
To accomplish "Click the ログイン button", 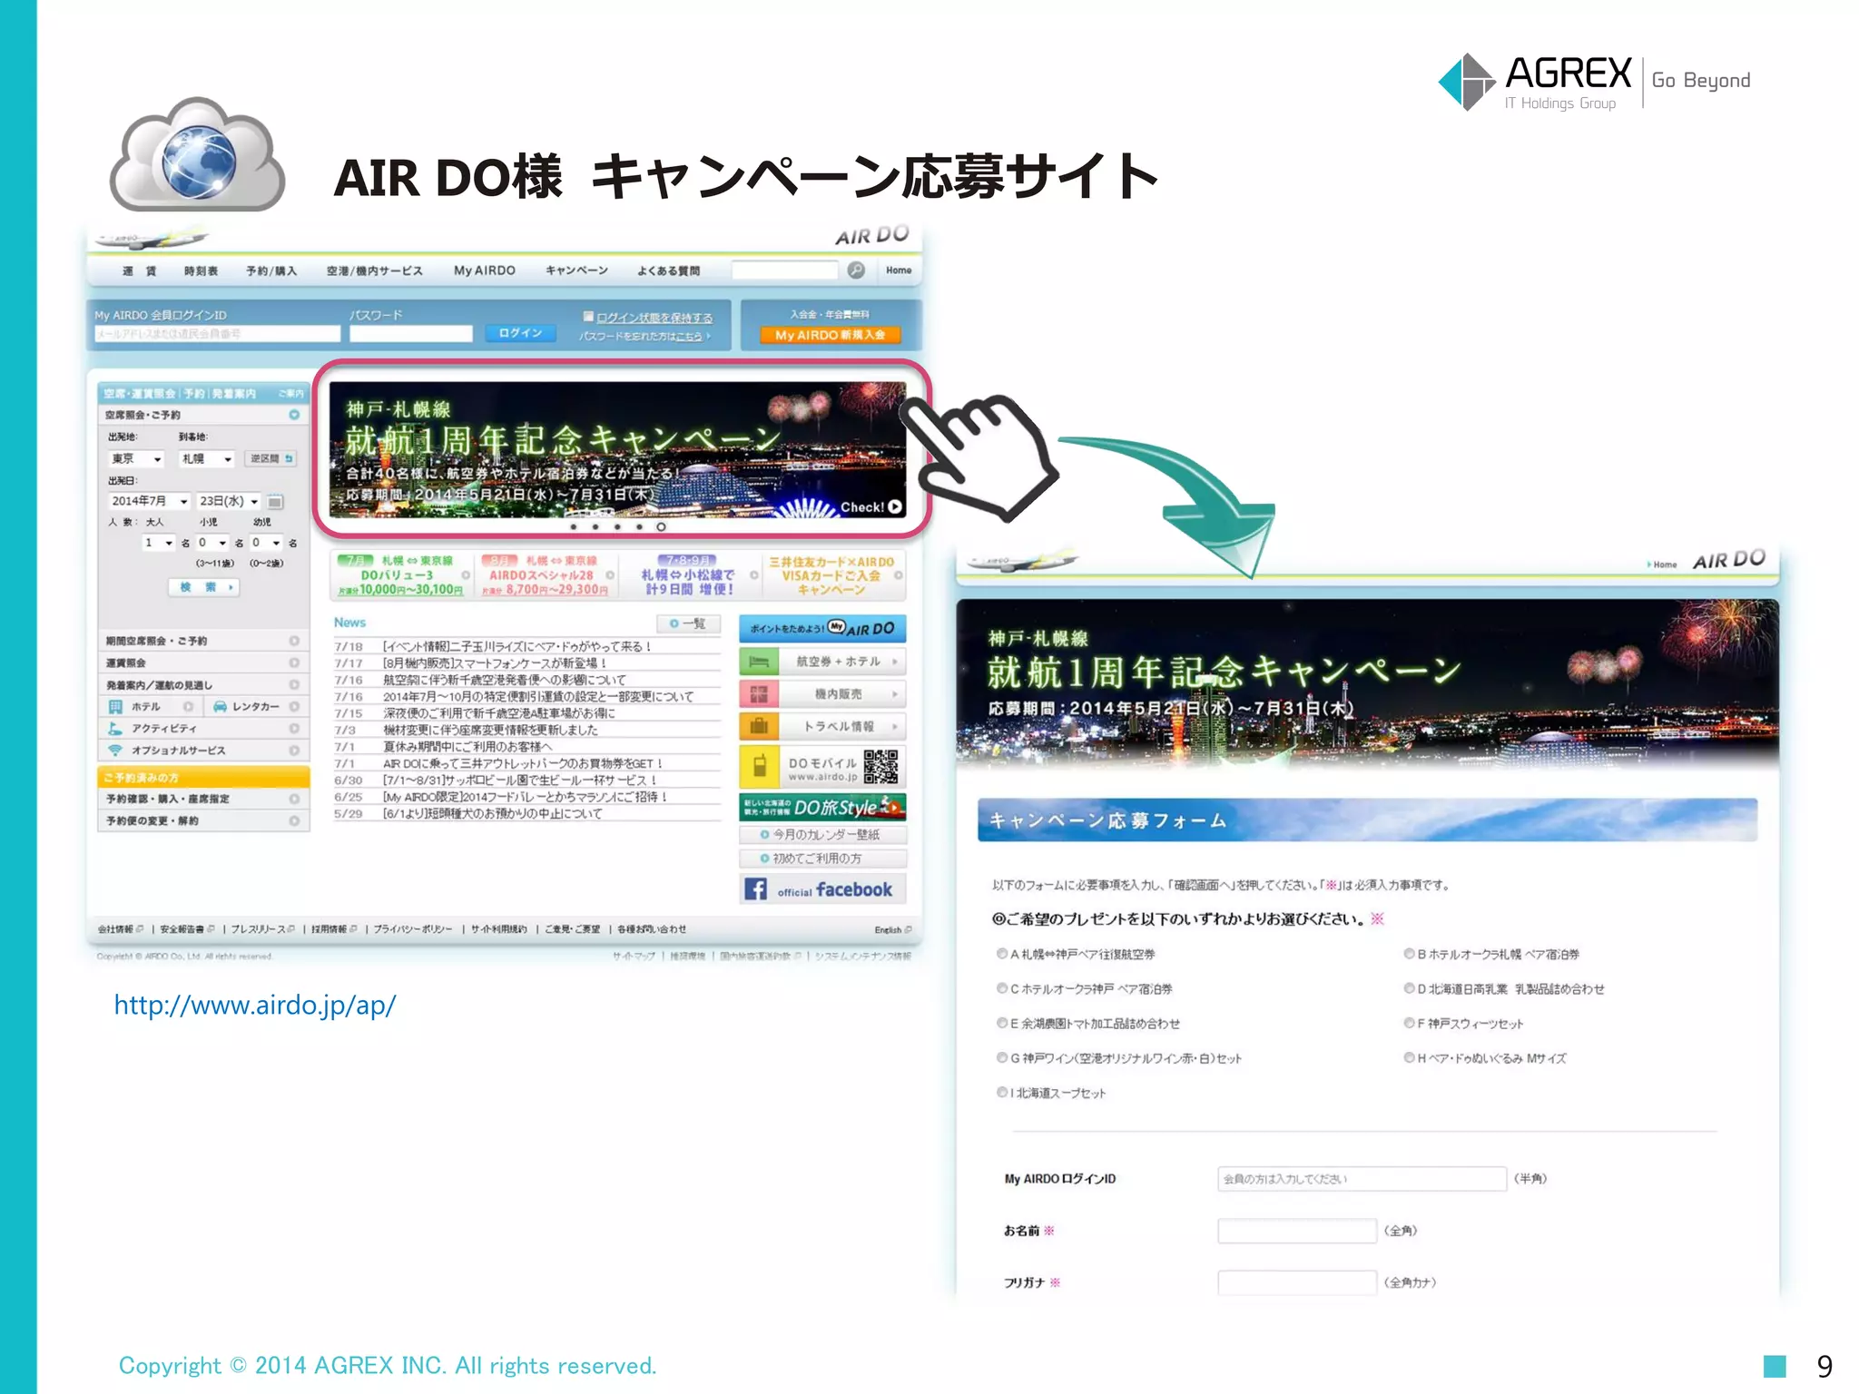I will 520,333.
